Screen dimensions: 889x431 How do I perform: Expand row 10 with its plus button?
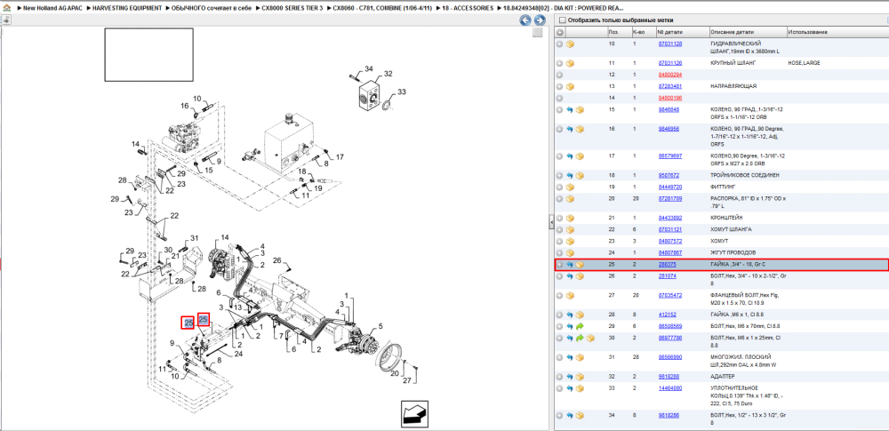pos(559,44)
